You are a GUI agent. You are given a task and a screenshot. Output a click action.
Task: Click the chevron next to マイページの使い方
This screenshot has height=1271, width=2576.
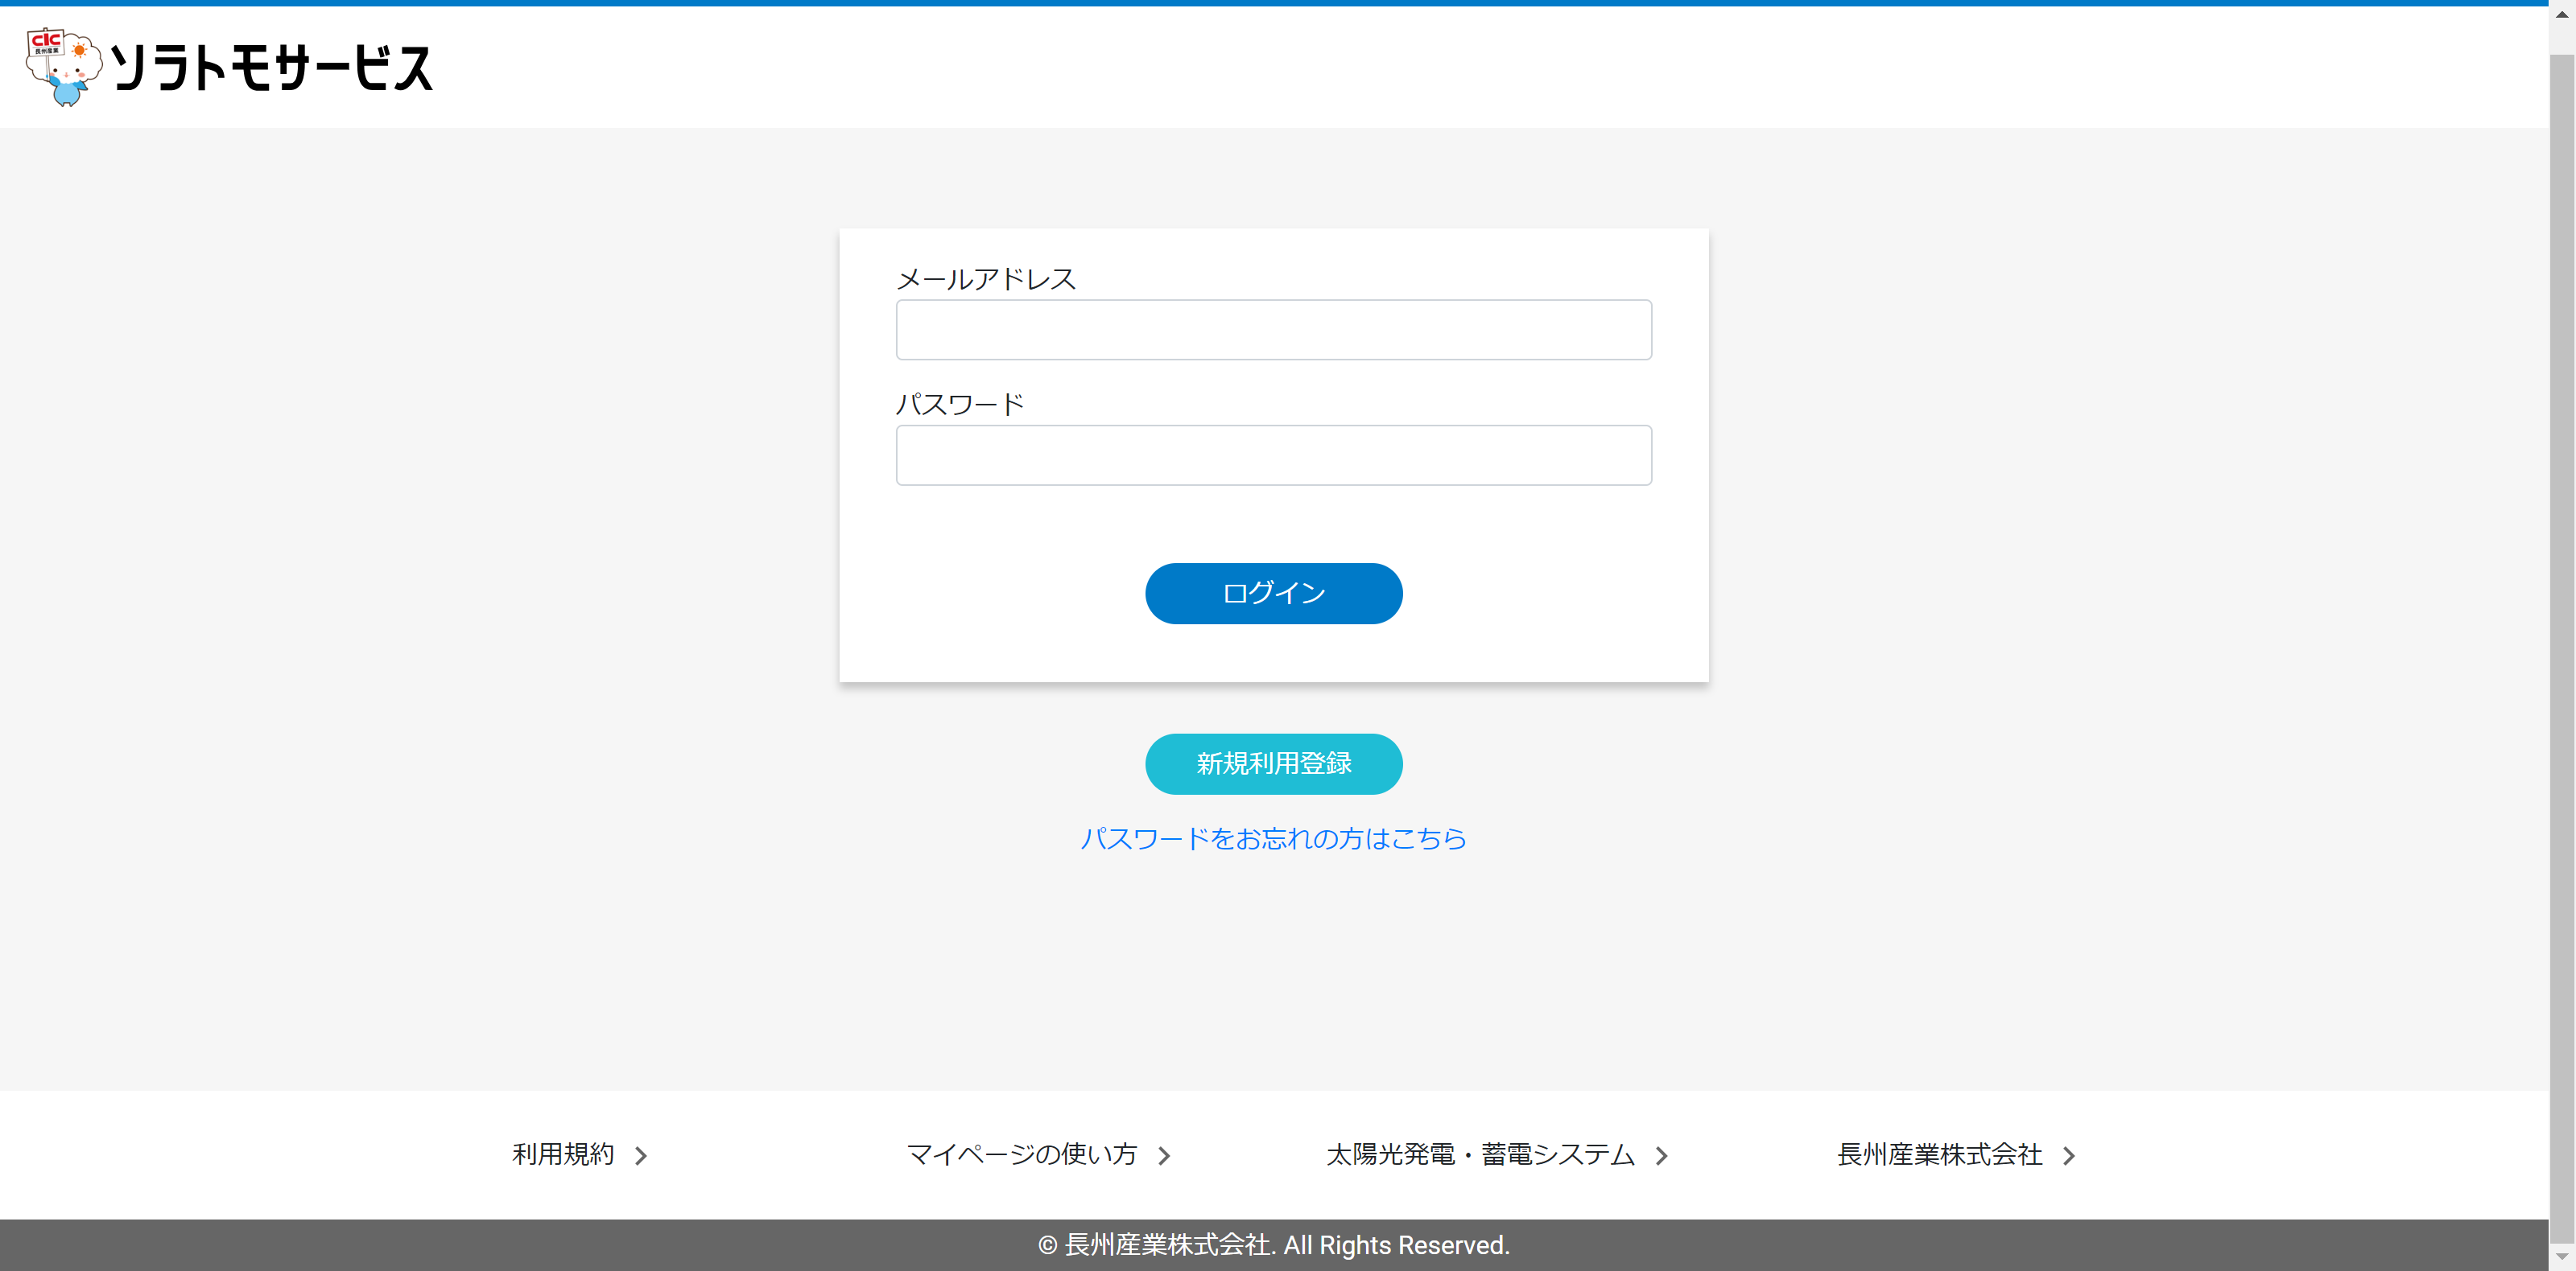pyautogui.click(x=1164, y=1156)
